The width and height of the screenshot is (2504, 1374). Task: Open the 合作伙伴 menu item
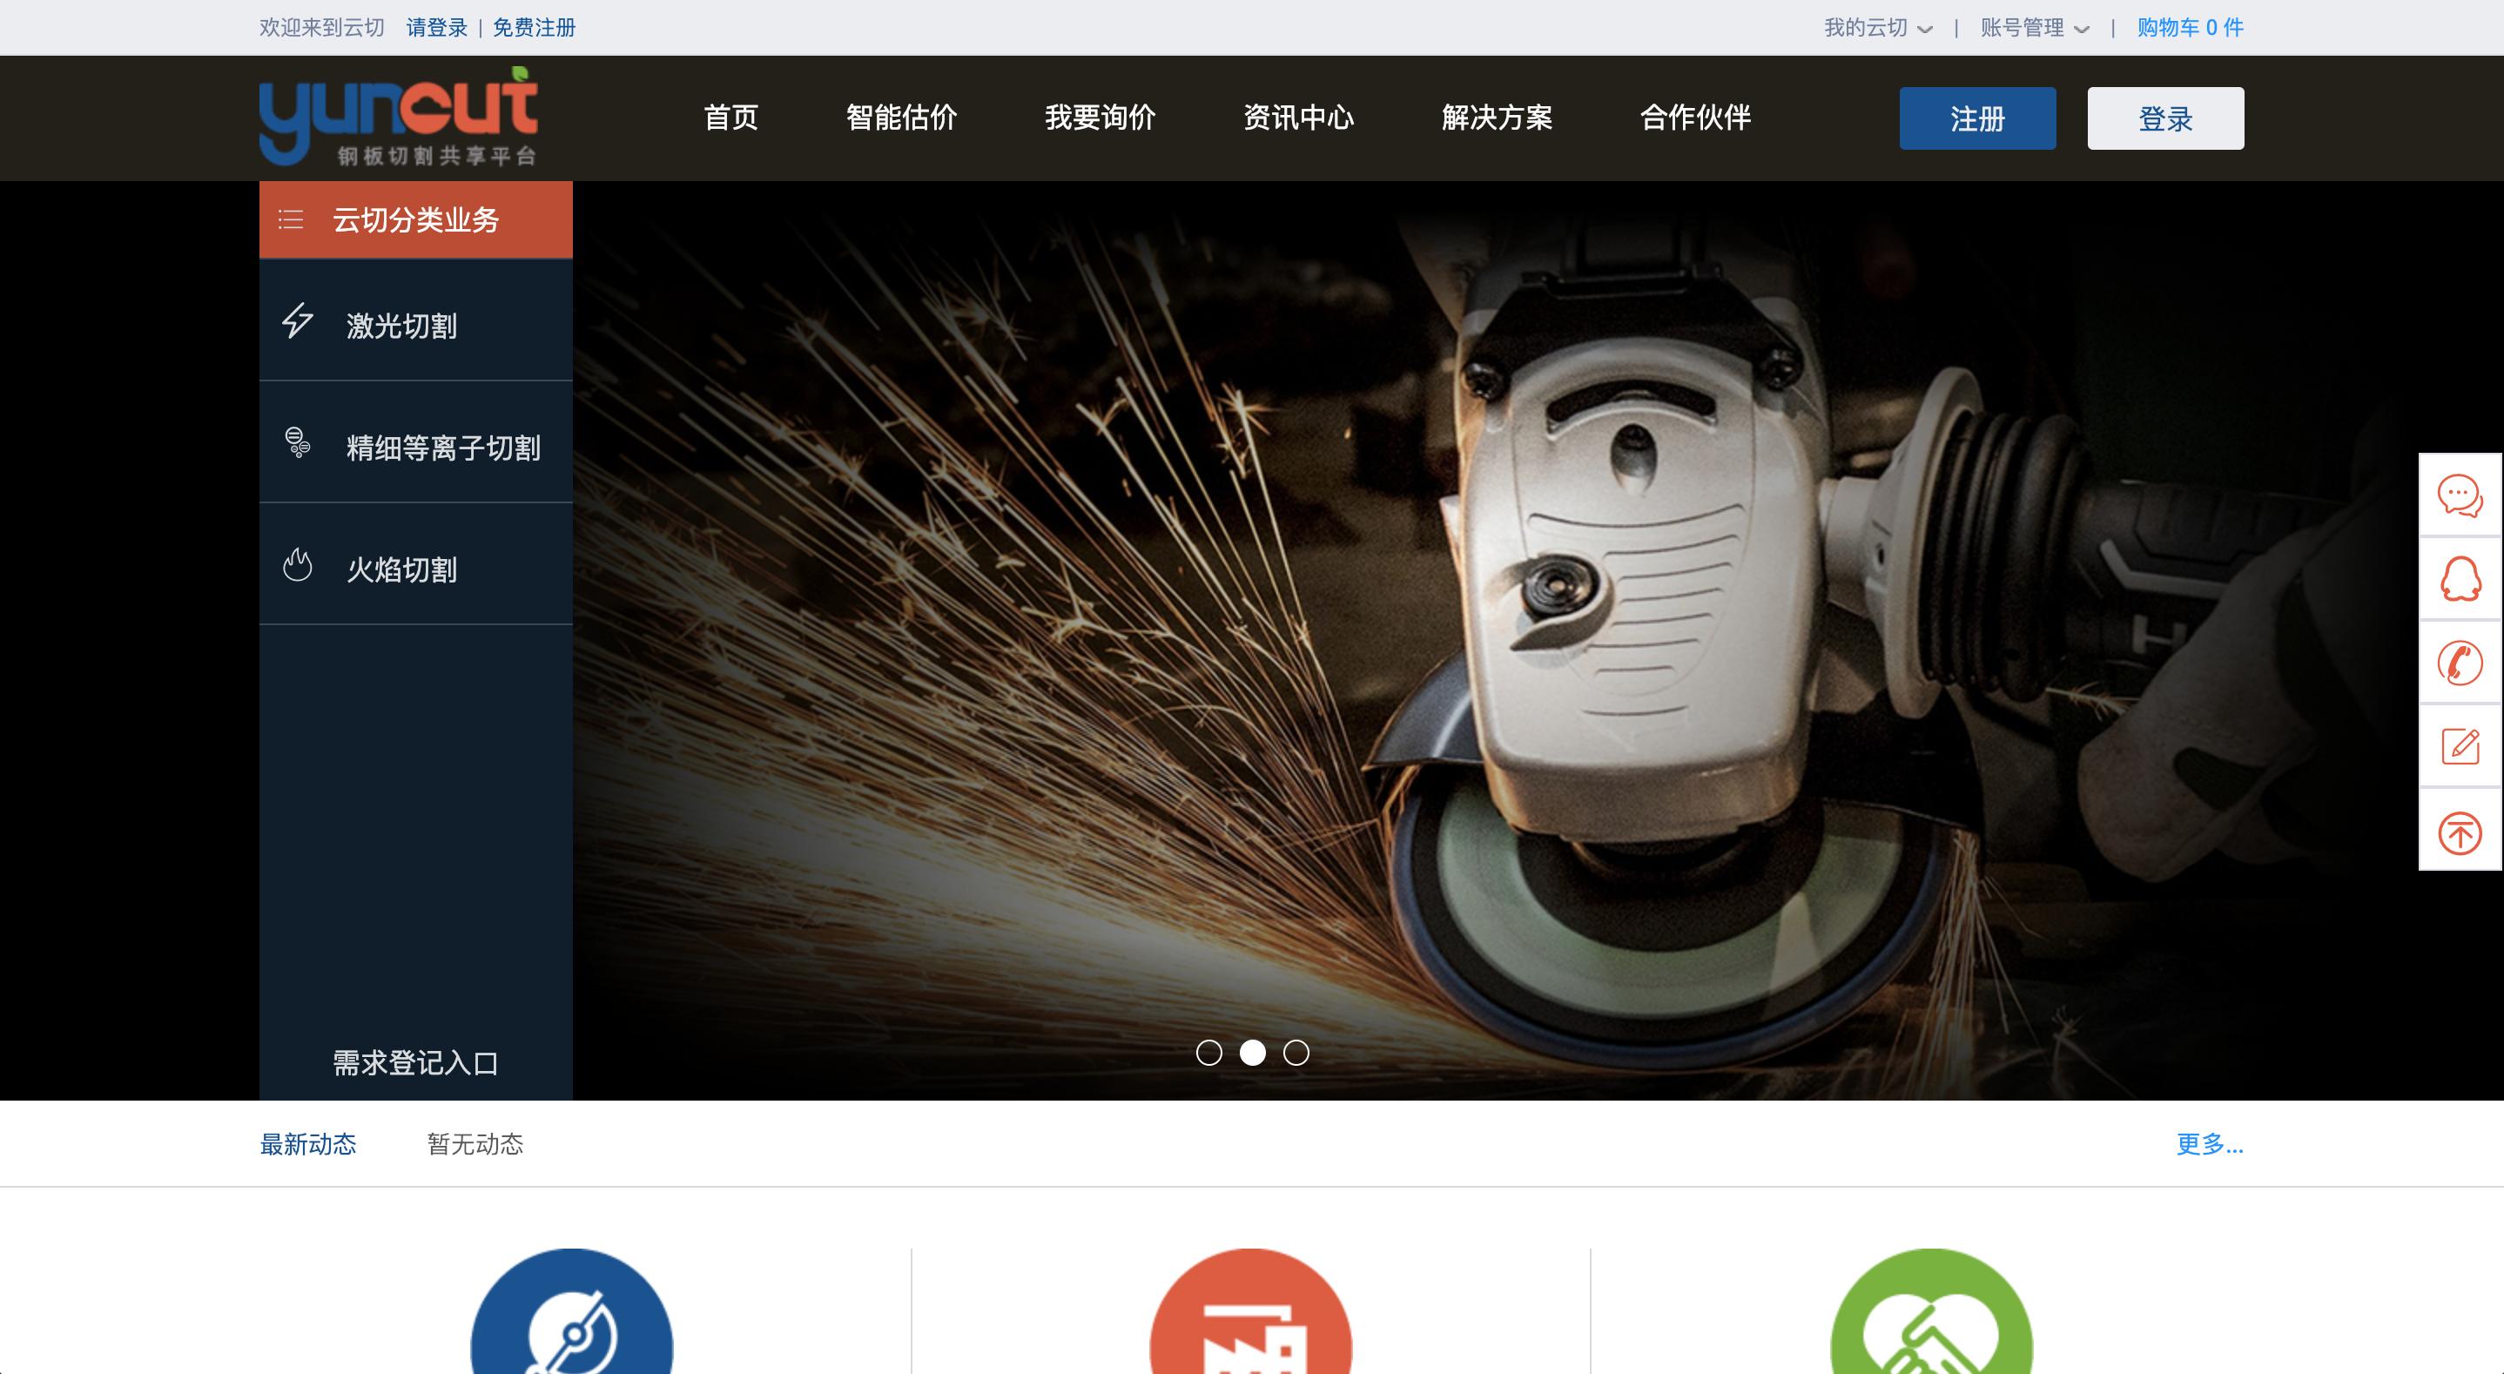1694,118
